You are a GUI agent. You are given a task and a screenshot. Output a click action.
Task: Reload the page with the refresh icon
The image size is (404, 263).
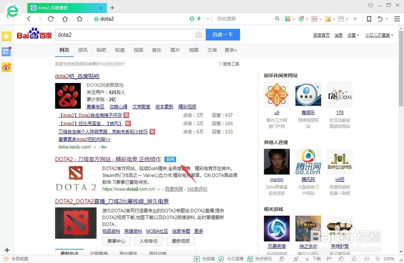coord(51,19)
